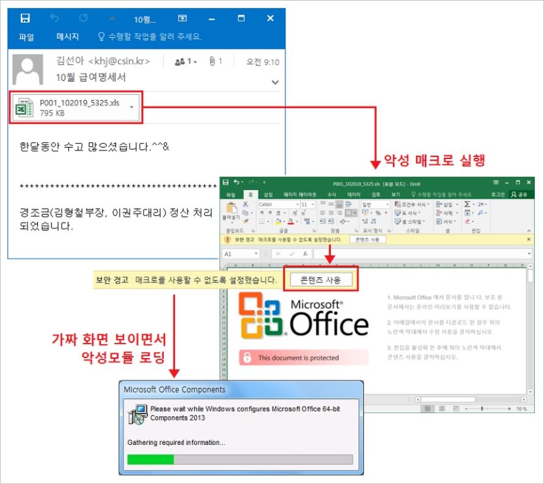Toggle the merge and center button
Viewport: 544px width, 484px height.
pyautogui.click(x=351, y=213)
